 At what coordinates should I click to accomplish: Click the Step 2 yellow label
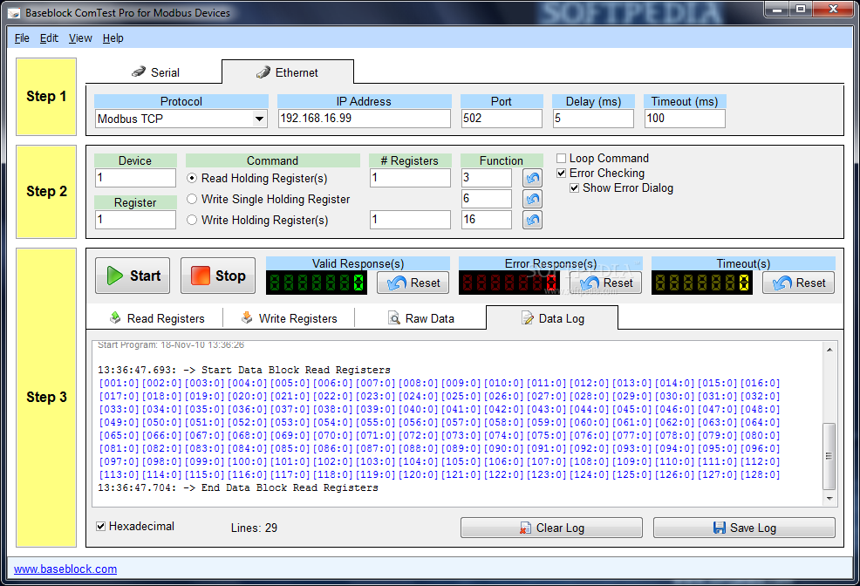pos(46,191)
